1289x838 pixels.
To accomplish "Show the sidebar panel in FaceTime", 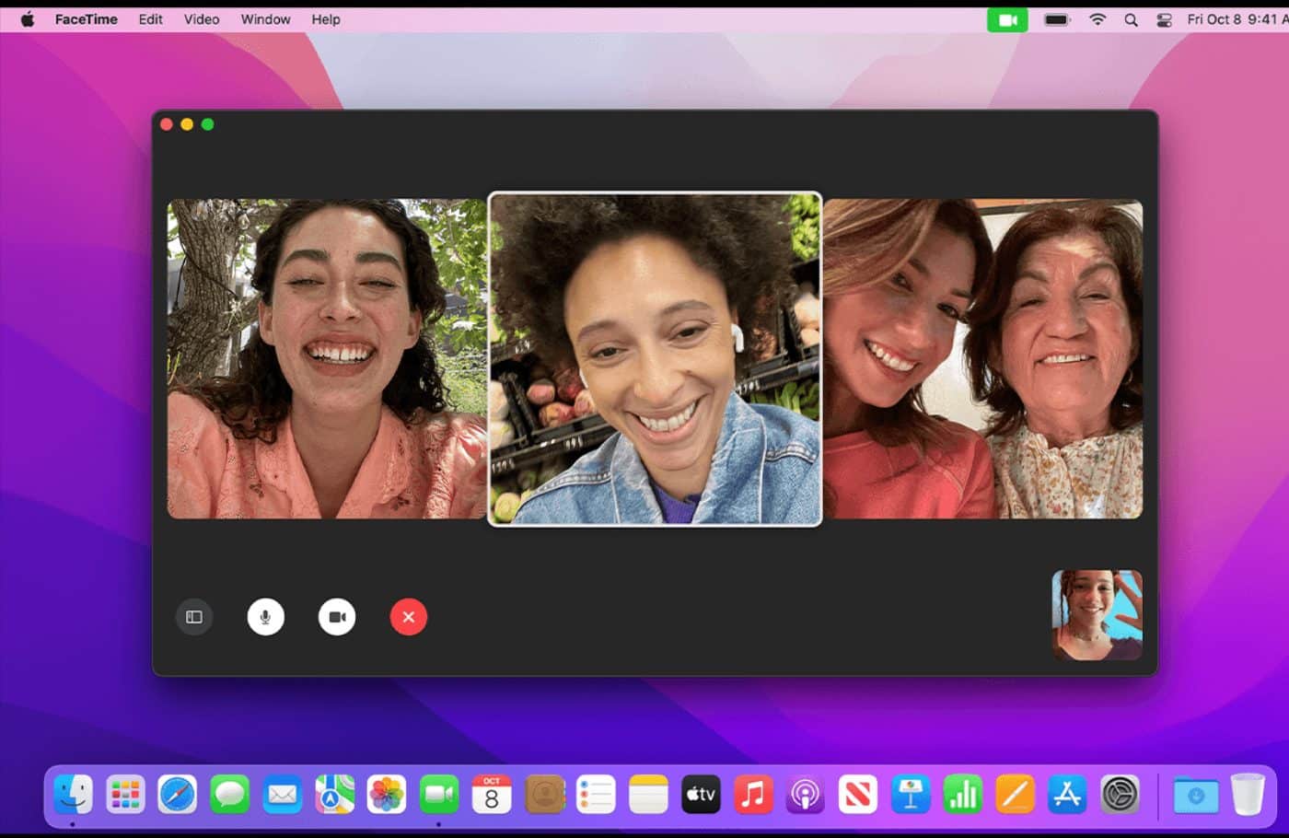I will tap(194, 617).
